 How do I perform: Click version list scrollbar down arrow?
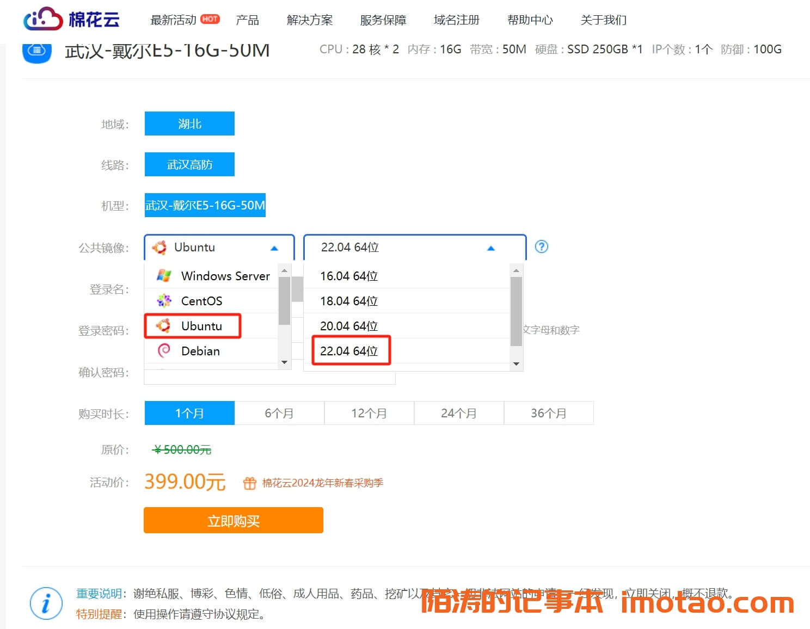click(x=516, y=363)
